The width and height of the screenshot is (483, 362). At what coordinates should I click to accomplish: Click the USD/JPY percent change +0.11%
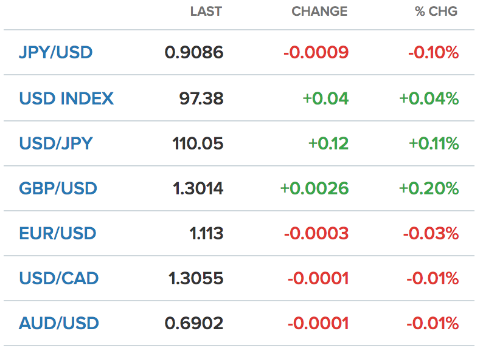pyautogui.click(x=434, y=143)
